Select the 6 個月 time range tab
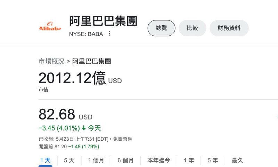 [125, 160]
